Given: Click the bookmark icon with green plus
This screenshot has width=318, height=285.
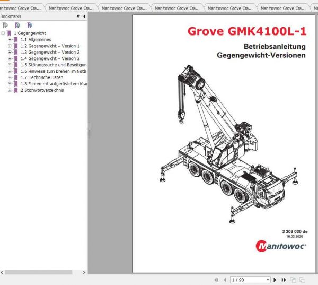Looking at the screenshot, I should point(17,25).
